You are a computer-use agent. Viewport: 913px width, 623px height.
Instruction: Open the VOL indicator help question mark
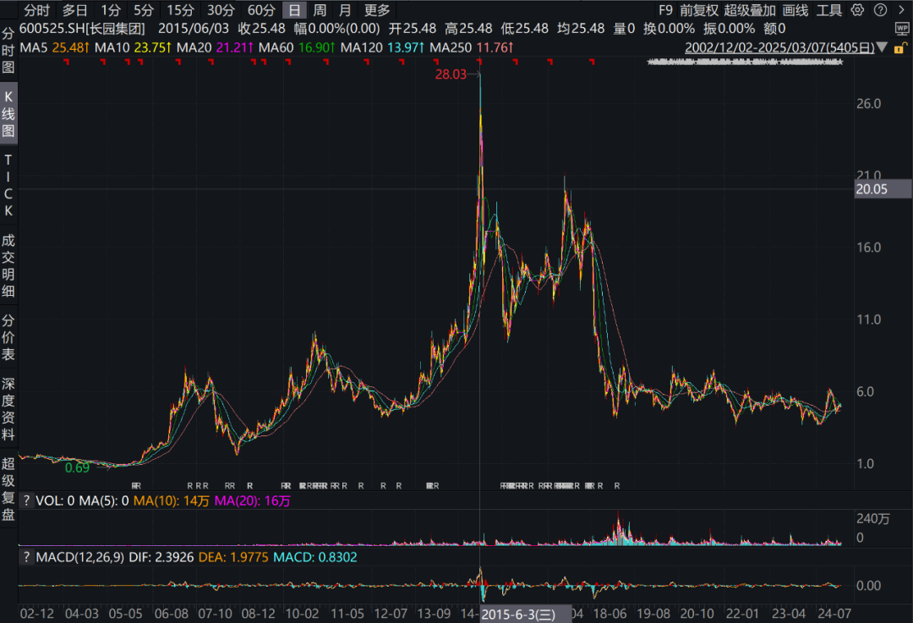point(26,500)
